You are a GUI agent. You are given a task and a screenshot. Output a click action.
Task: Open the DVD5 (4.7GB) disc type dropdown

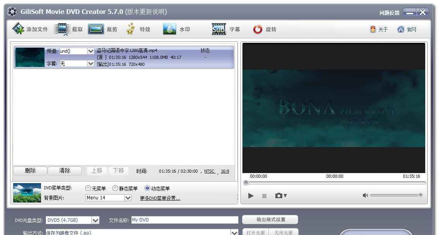pyautogui.click(x=95, y=220)
